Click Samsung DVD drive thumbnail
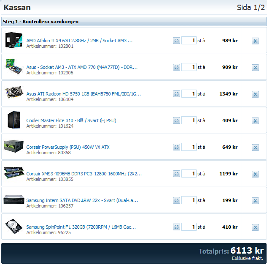Viewport: 267px width, 265px height. pyautogui.click(x=14, y=199)
